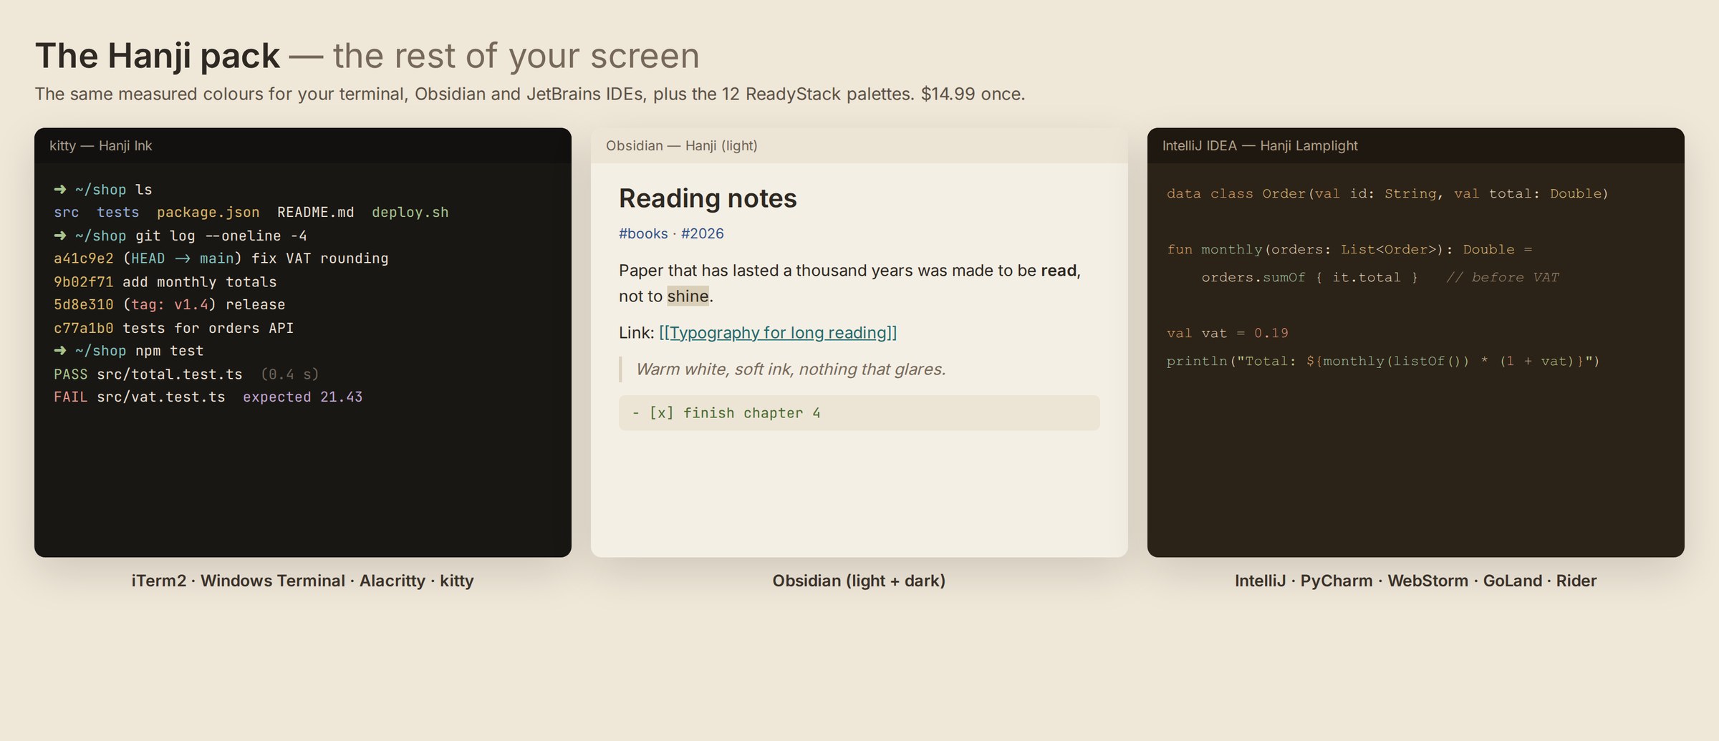Click commit hash c77a1b0
The height and width of the screenshot is (741, 1719).
84,328
